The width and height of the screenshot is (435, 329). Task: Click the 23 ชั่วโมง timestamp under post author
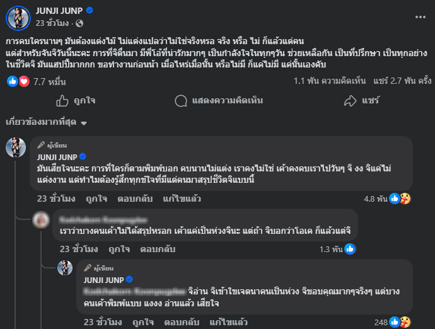pyautogui.click(x=53, y=23)
